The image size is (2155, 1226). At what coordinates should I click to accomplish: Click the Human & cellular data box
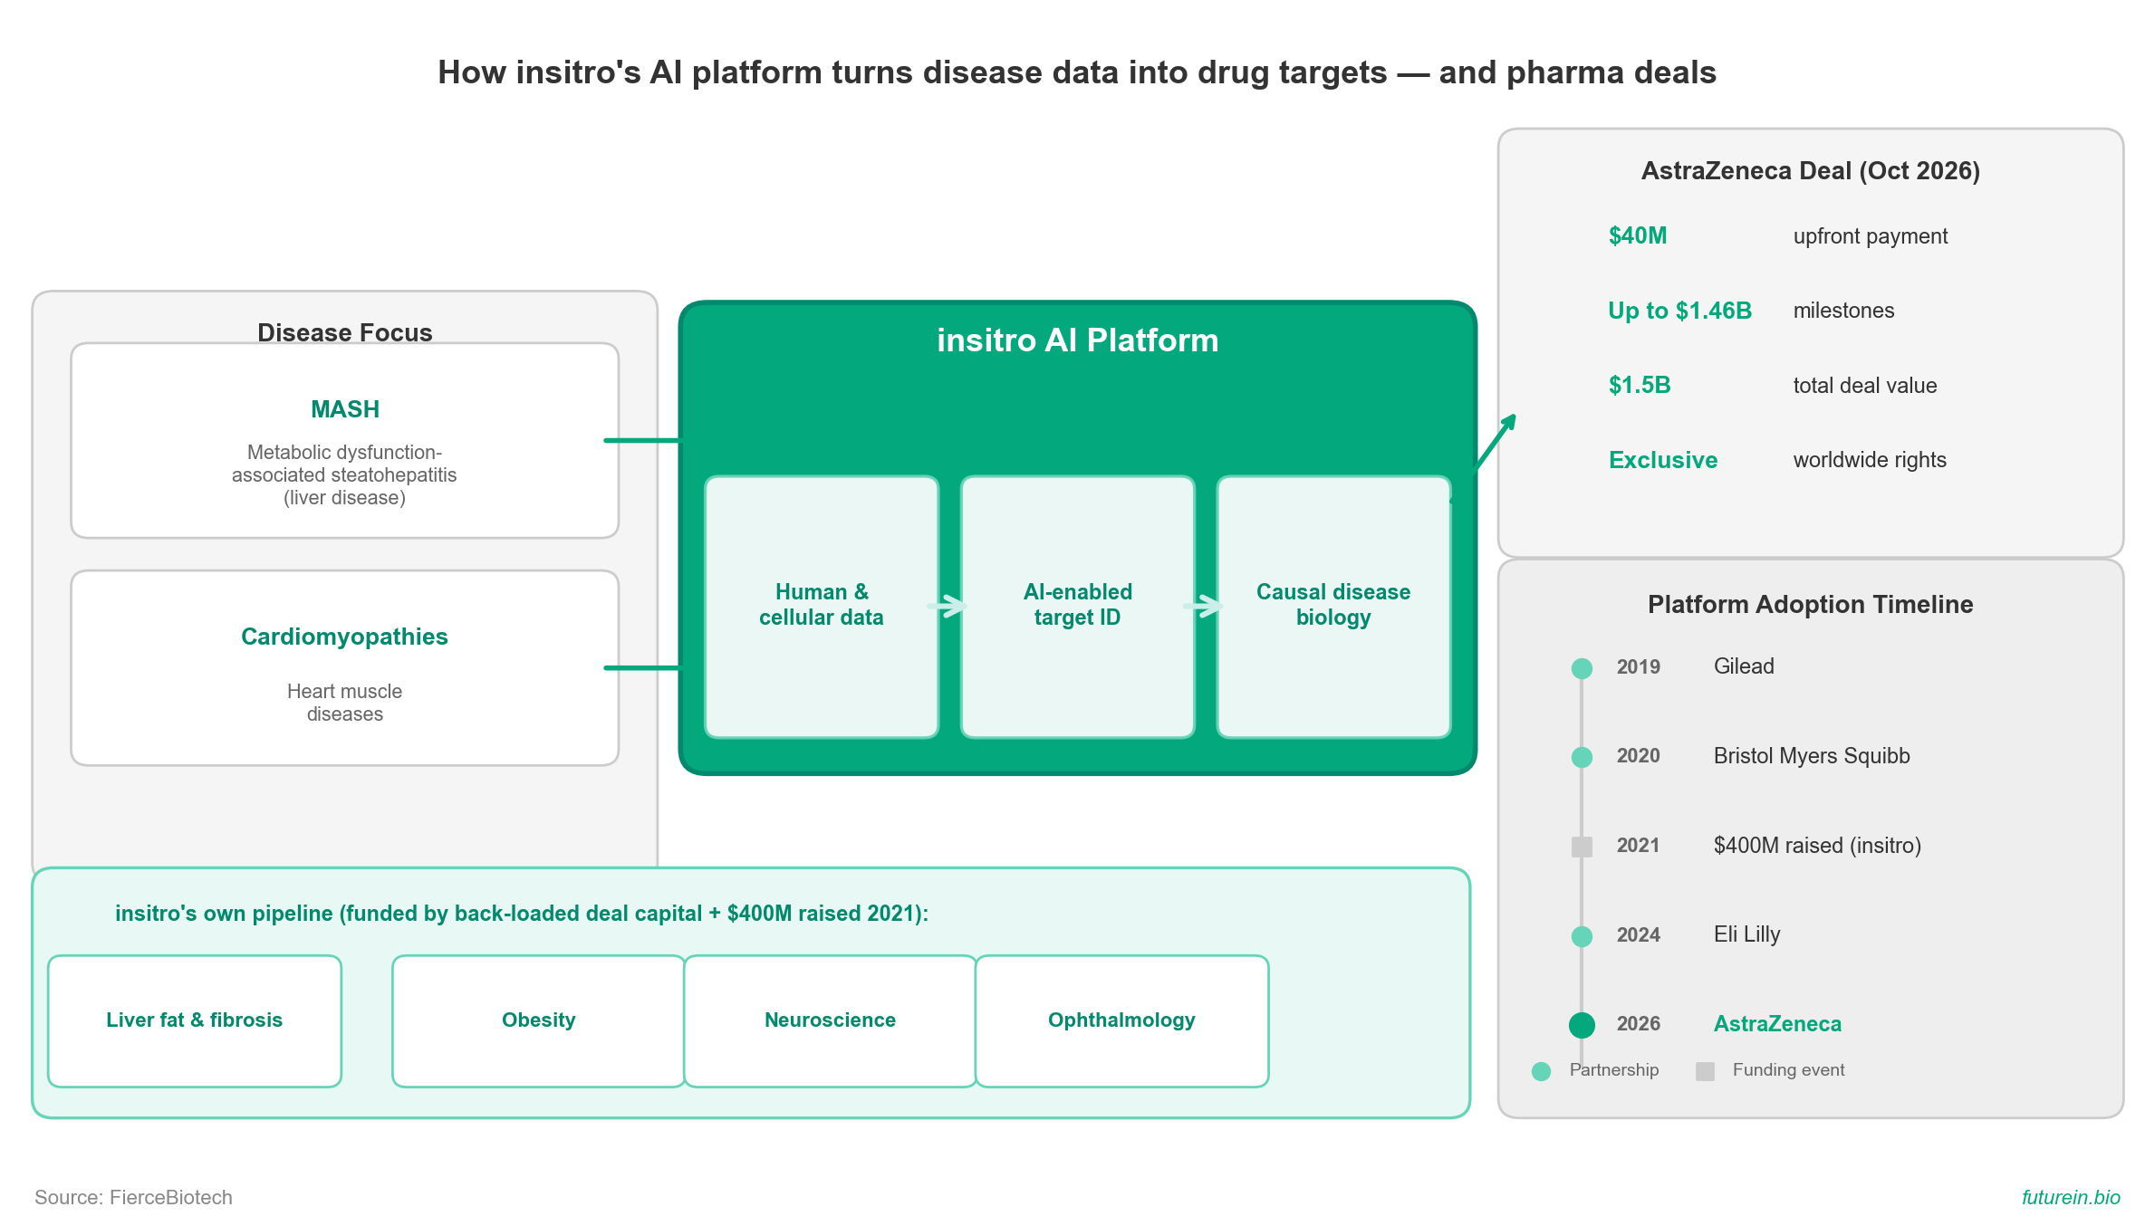(x=822, y=607)
